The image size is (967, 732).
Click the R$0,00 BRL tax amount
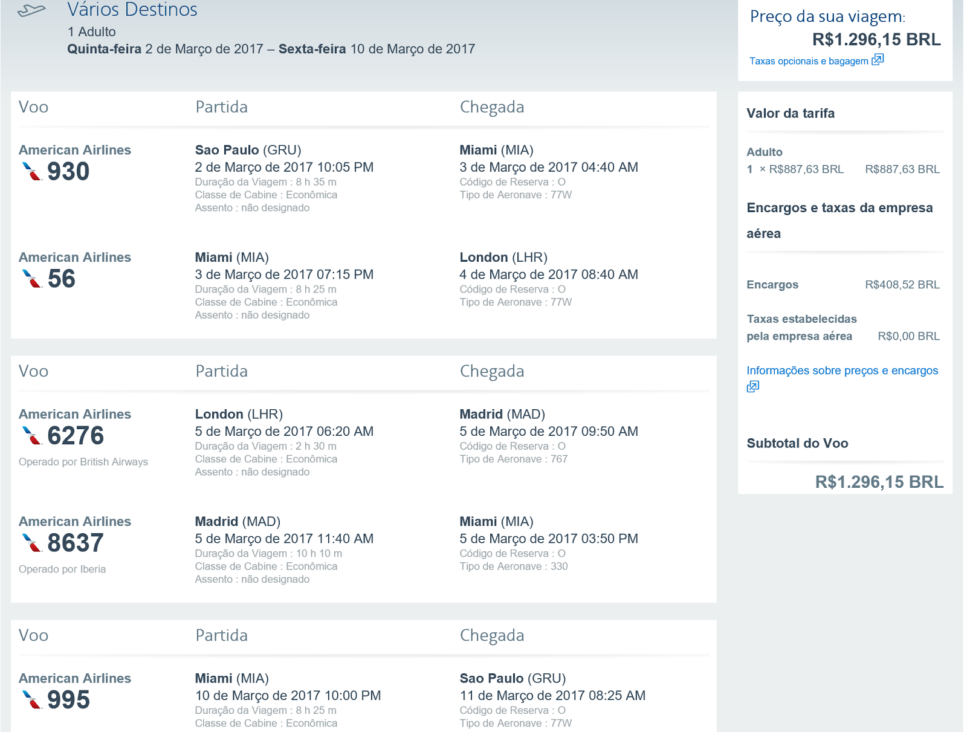[909, 336]
